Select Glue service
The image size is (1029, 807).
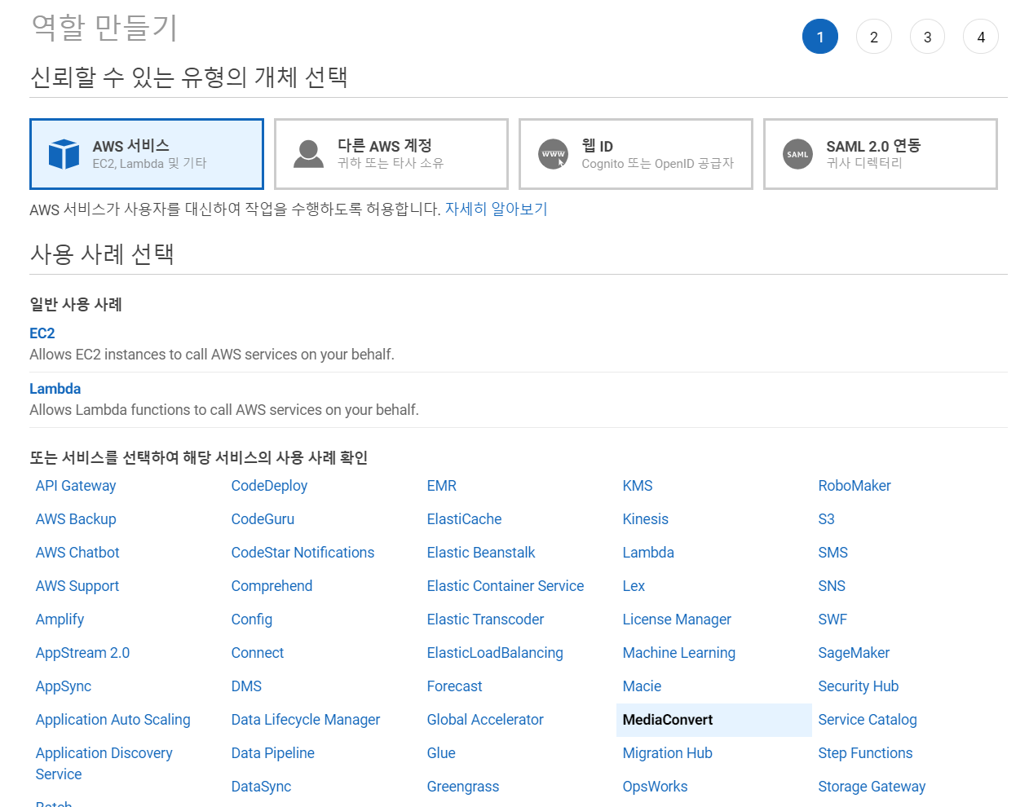coord(441,753)
